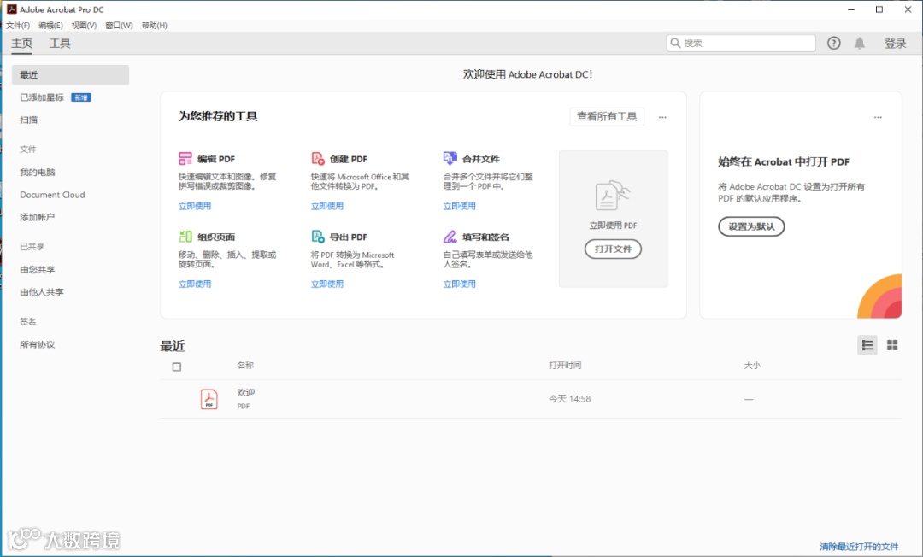Click the 清除最近打开的文件 link
Viewport: 923px width, 557px height.
pyautogui.click(x=860, y=547)
